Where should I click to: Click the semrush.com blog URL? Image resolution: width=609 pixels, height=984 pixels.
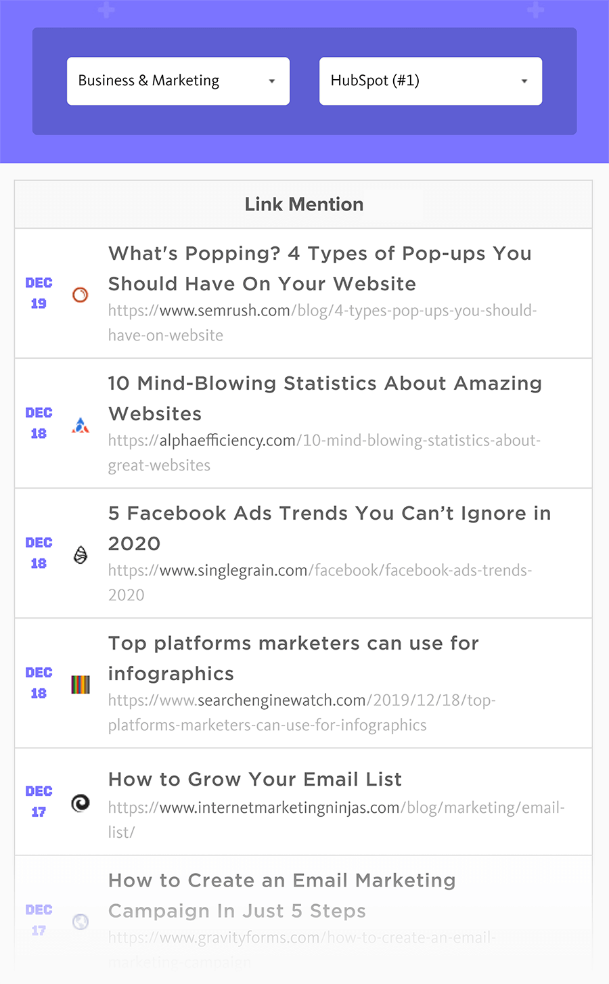click(x=322, y=323)
